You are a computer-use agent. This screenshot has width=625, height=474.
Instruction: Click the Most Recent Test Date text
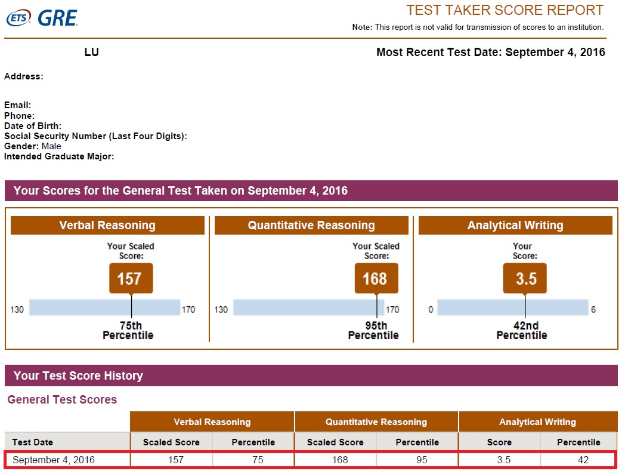(x=491, y=53)
